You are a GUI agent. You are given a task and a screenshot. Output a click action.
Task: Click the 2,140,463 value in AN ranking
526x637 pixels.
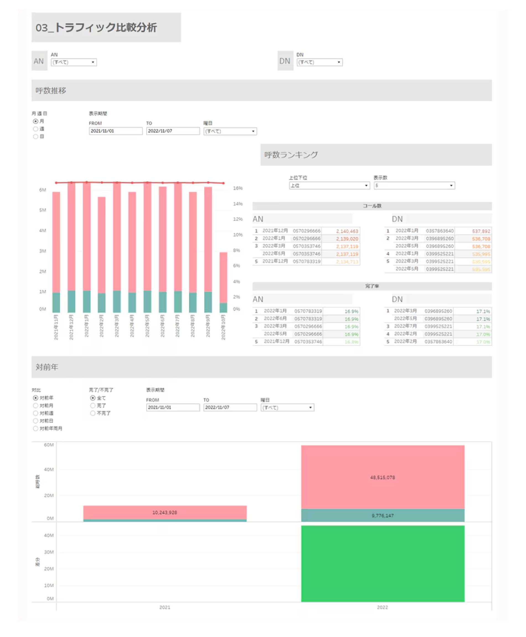point(347,231)
